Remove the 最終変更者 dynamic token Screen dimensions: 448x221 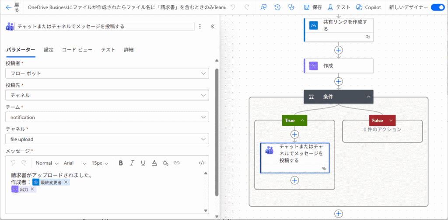tap(66, 182)
